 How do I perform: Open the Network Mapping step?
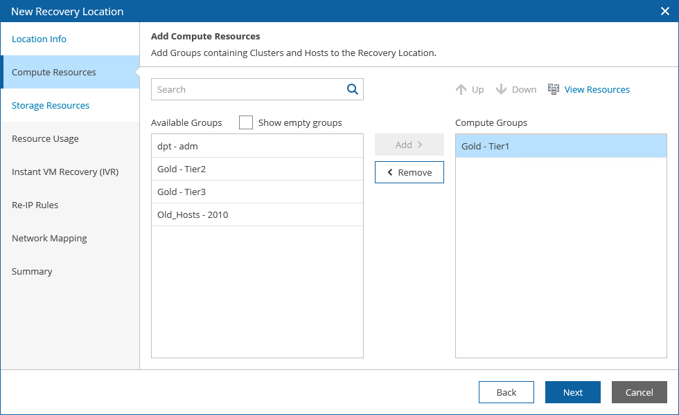(x=49, y=238)
